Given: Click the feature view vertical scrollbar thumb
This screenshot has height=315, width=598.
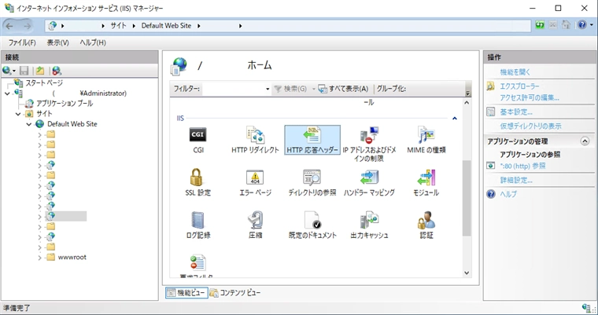Looking at the screenshot, I should 467,198.
